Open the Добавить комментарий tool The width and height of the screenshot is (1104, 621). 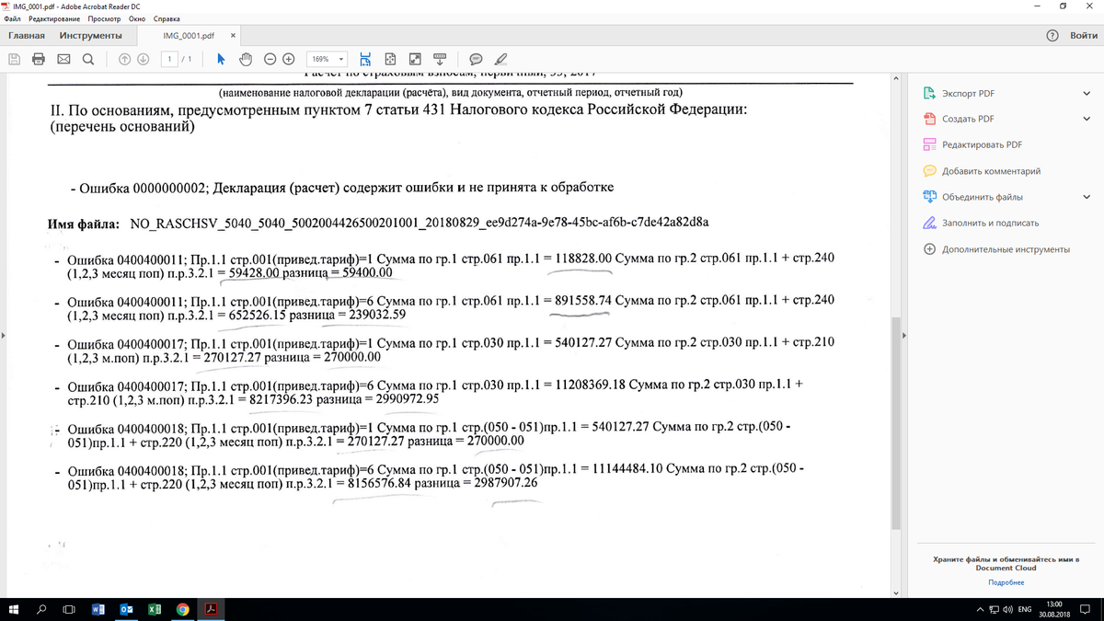coord(991,171)
